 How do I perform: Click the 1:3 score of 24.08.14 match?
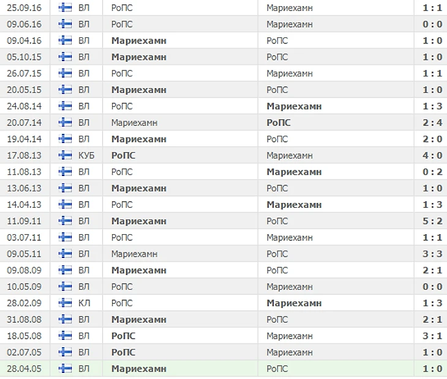click(432, 106)
